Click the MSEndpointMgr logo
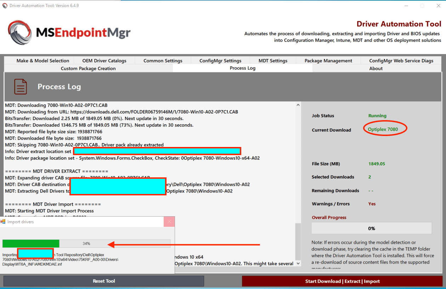Screen dimensions: 446x289 point(69,33)
